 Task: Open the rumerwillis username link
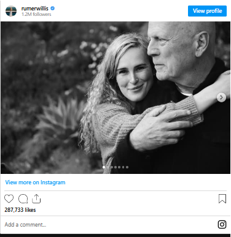point(35,9)
